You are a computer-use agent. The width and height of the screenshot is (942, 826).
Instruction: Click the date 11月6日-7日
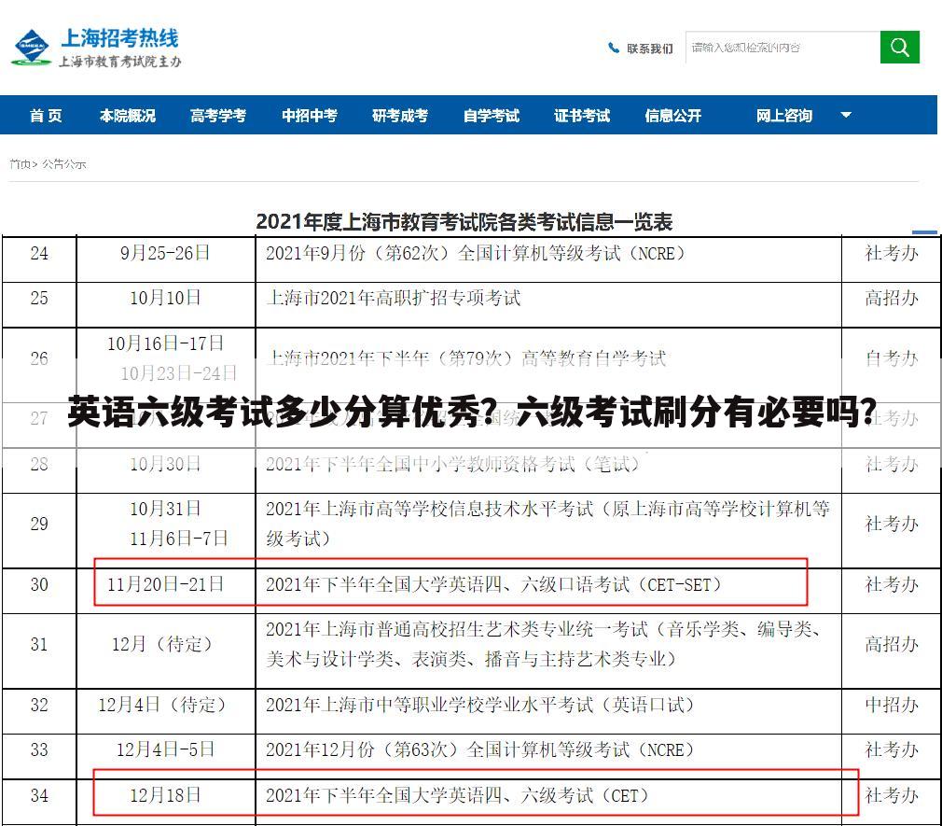coord(178,538)
